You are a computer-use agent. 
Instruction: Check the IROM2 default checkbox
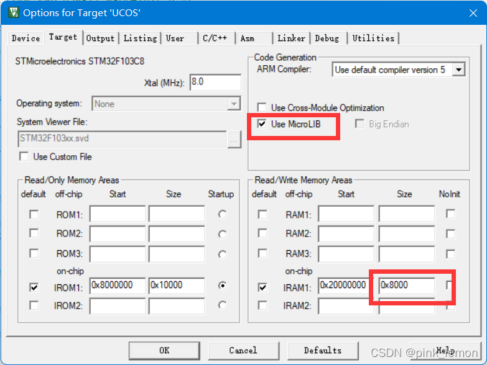pos(34,305)
